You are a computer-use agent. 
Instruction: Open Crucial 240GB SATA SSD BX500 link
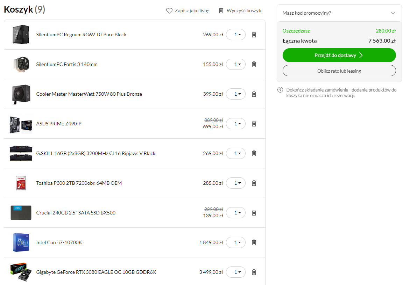coord(76,213)
